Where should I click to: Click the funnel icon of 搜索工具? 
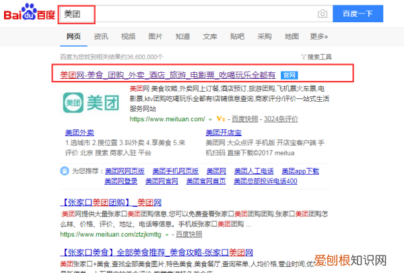(x=304, y=57)
